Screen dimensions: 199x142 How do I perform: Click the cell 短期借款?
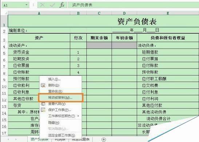click(x=168, y=52)
